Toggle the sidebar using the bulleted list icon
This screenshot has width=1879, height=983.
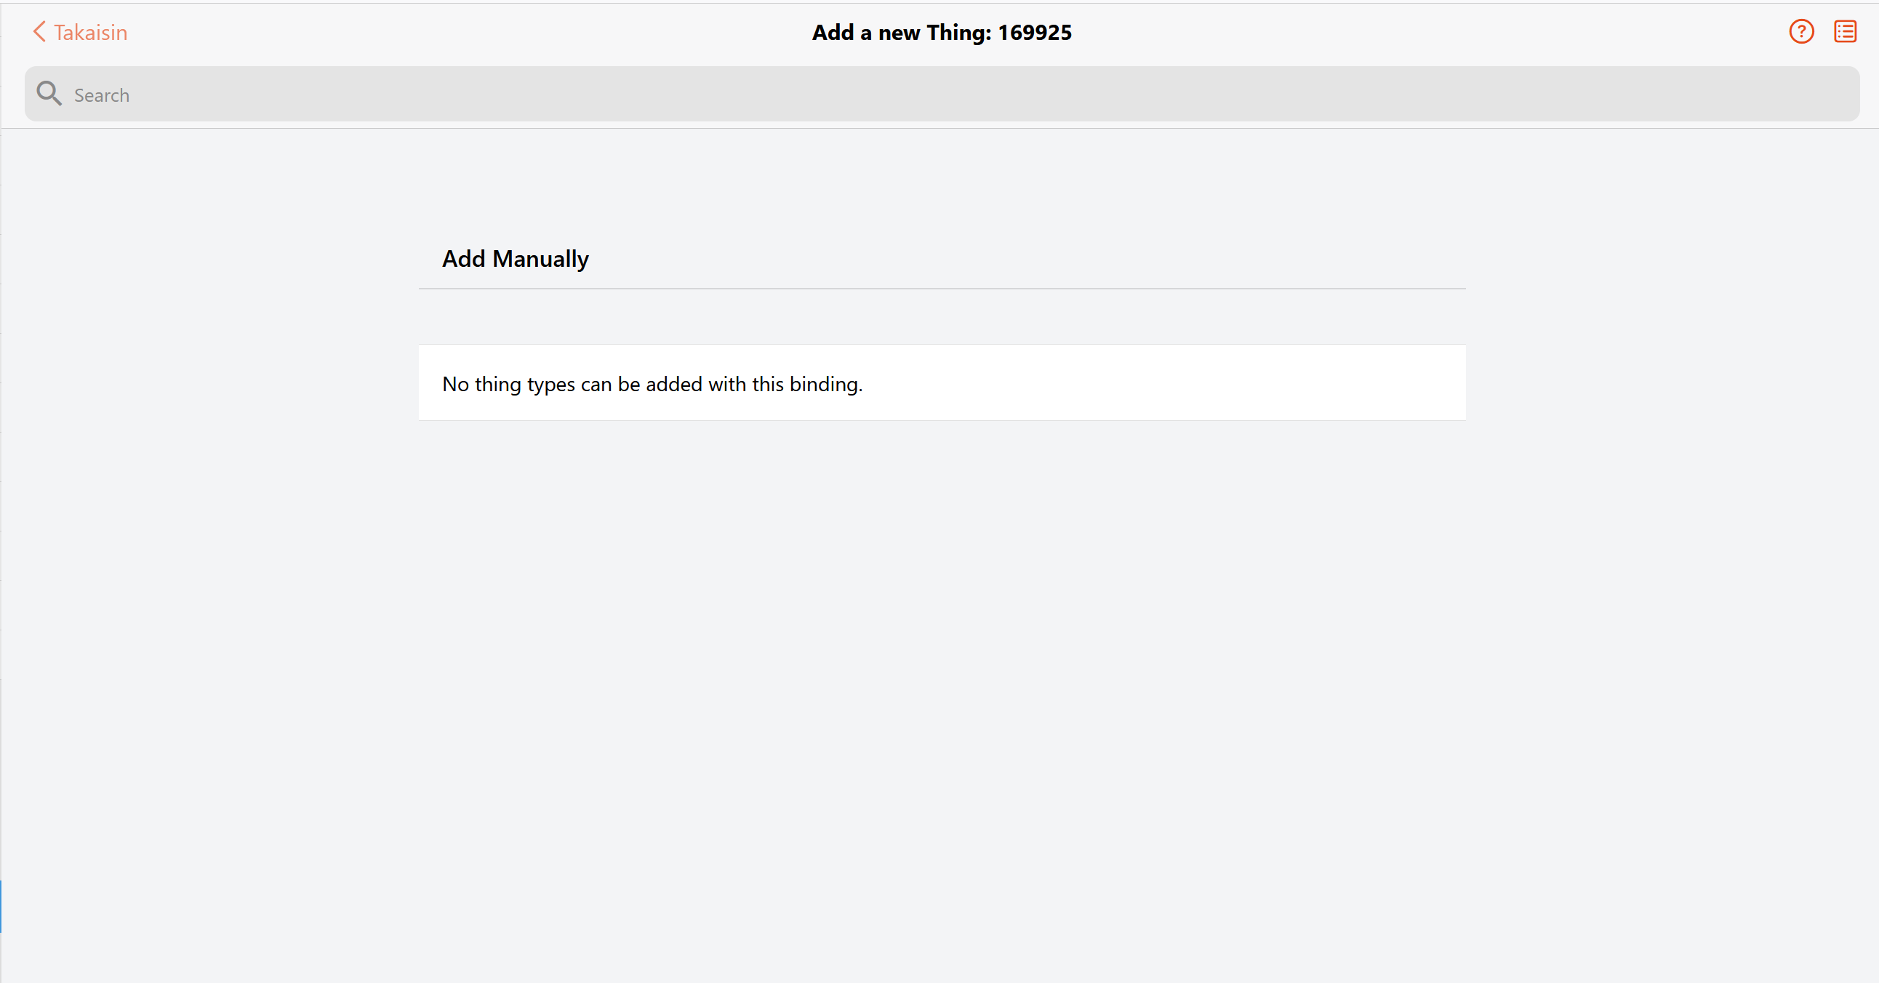tap(1845, 32)
